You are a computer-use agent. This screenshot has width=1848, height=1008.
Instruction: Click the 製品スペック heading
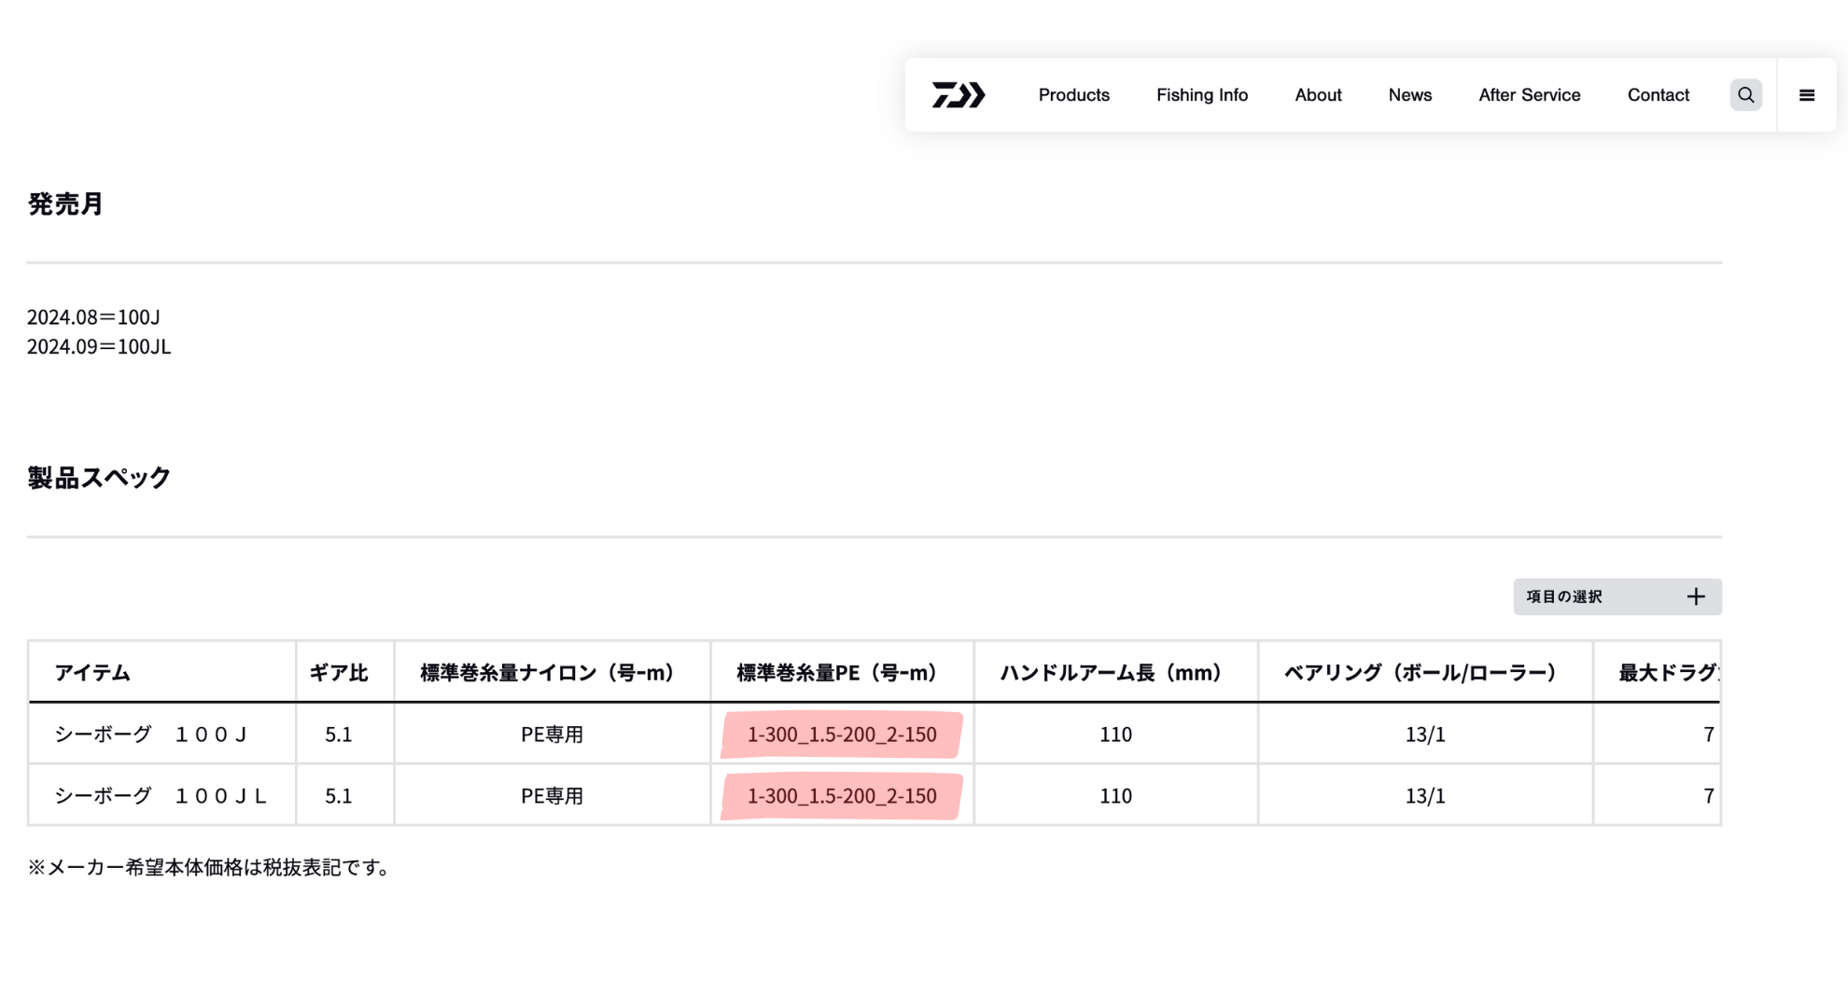99,478
